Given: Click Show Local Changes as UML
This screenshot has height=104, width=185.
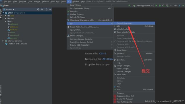Looking at the screenshot, I should click(x=90, y=20).
